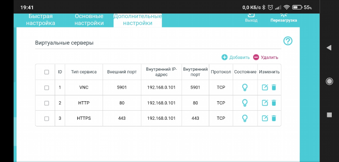This screenshot has height=162, width=339.
Task: Tap the Android back triangle button
Action: point(329,48)
